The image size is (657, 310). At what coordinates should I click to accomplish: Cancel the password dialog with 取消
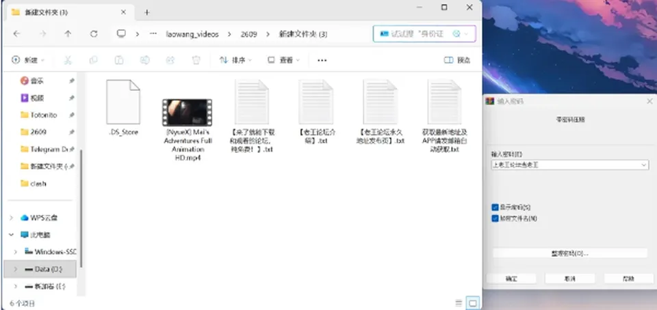pyautogui.click(x=570, y=279)
